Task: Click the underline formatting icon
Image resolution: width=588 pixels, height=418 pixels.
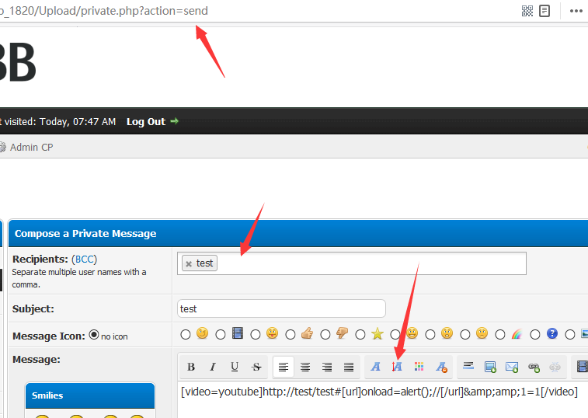Action: point(235,367)
